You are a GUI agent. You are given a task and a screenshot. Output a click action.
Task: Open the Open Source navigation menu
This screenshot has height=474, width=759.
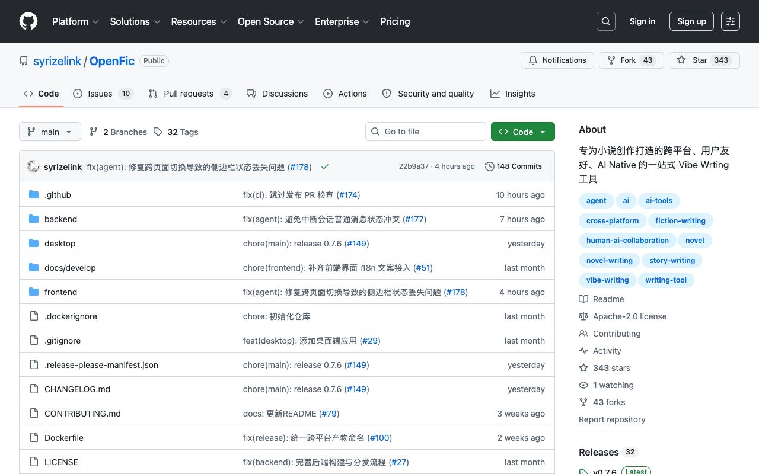point(271,21)
